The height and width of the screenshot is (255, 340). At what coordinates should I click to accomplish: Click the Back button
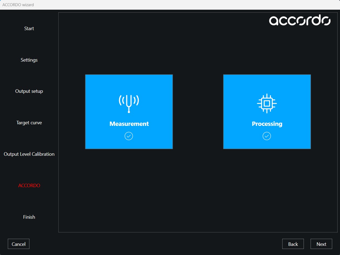[x=293, y=244]
